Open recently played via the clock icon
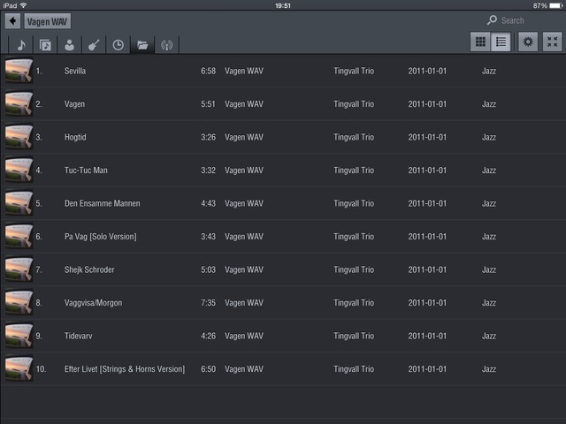The image size is (566, 424). (118, 44)
